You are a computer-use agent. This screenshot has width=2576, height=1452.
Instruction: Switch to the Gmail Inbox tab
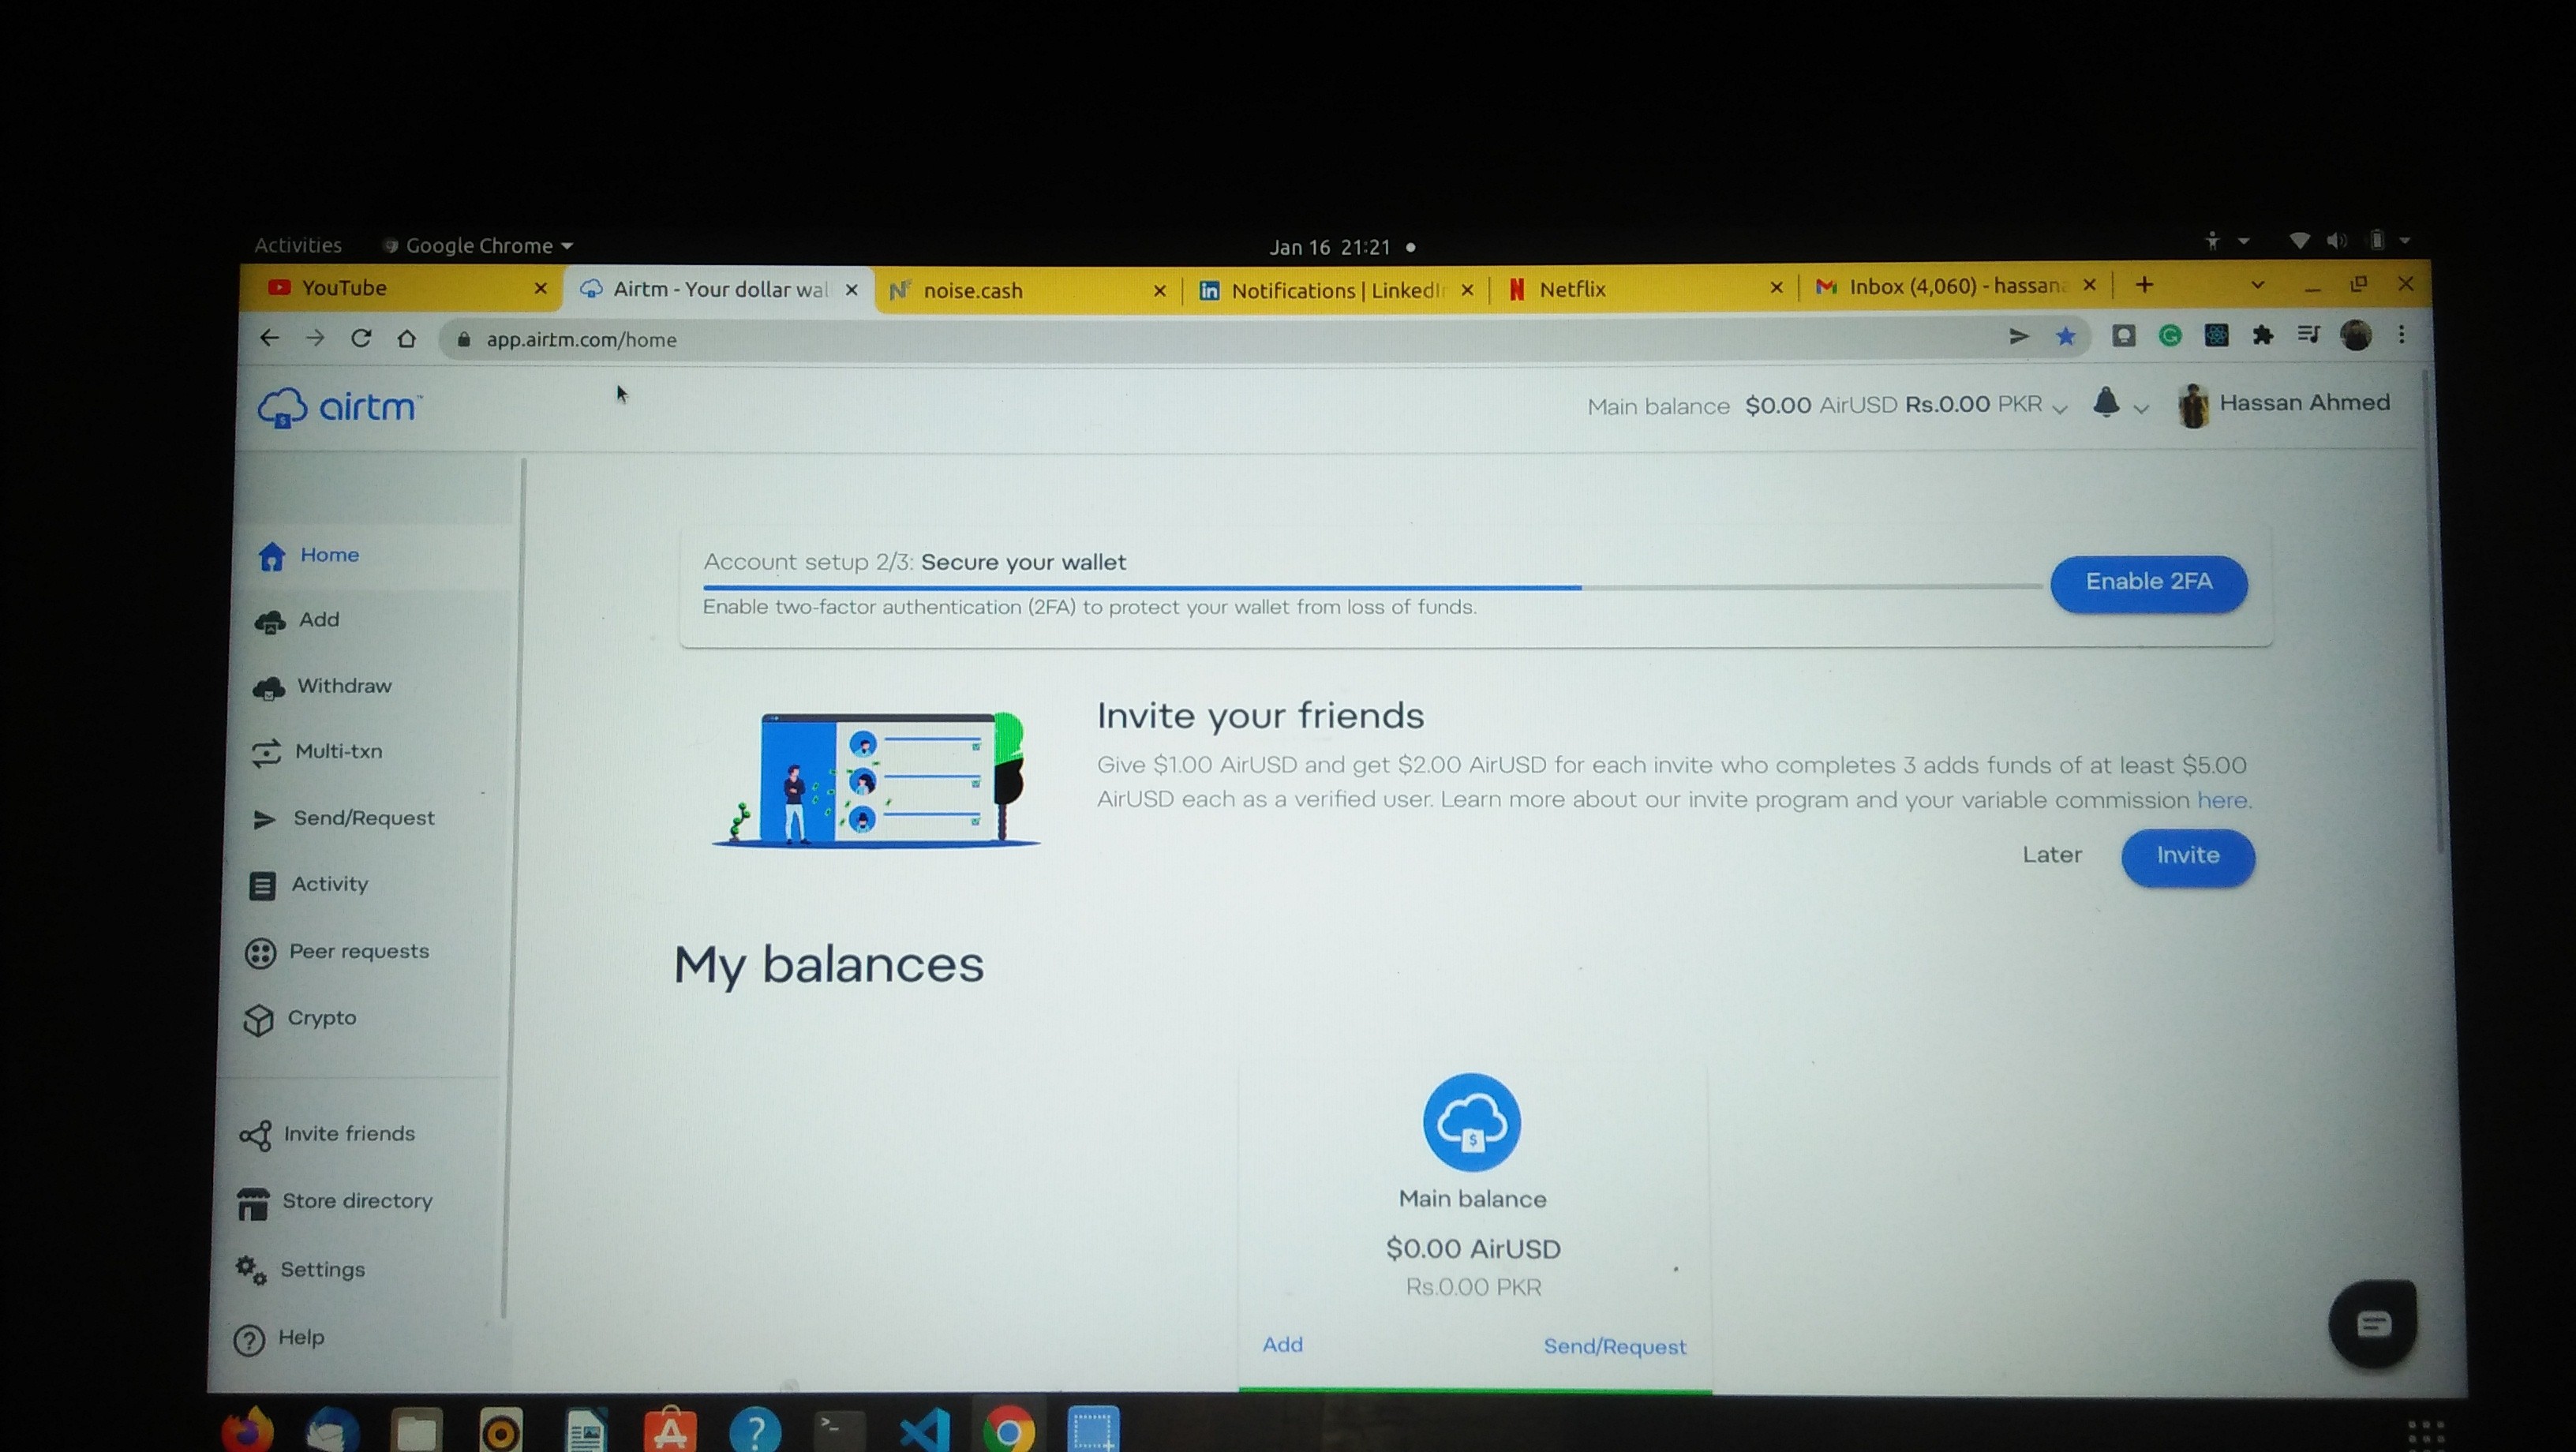point(1955,287)
